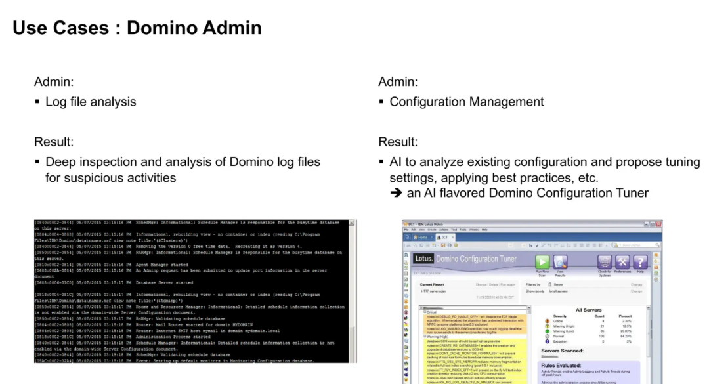The width and height of the screenshot is (709, 384).
Task: Switch to the Home tab
Action: (422, 237)
